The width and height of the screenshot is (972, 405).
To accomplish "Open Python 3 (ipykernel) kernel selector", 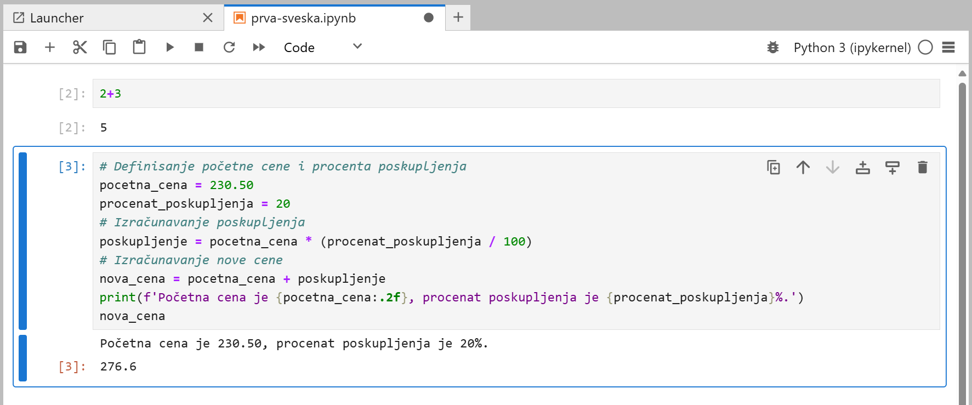I will point(852,48).
